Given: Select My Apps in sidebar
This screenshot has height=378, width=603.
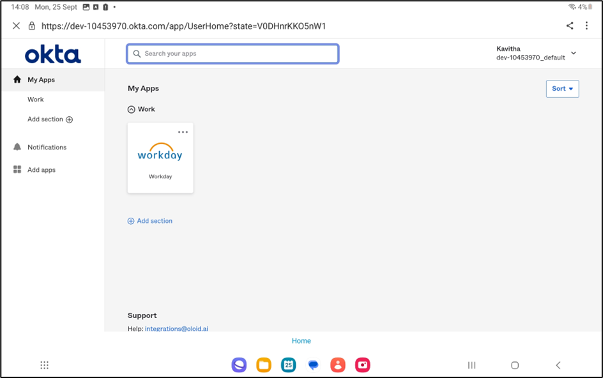Looking at the screenshot, I should (x=52, y=80).
